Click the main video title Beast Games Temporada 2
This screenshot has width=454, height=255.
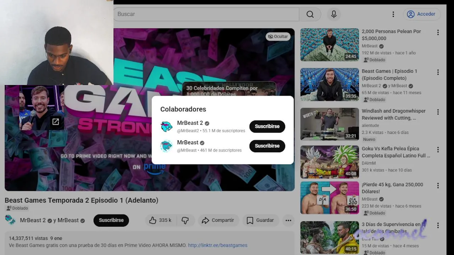(82, 200)
